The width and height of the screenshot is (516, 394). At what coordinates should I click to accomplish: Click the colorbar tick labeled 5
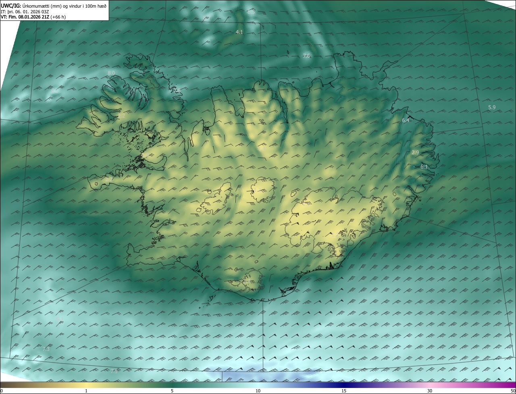pyautogui.click(x=172, y=391)
